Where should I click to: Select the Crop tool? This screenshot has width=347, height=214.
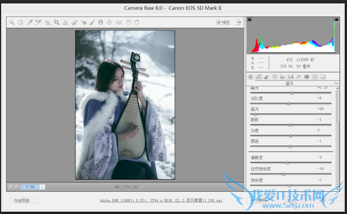pyautogui.click(x=57, y=22)
